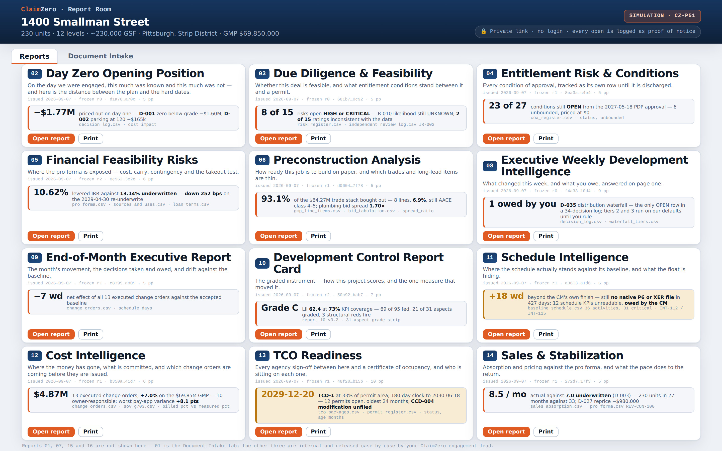Click the +18 wd schedule figure

tap(506, 296)
